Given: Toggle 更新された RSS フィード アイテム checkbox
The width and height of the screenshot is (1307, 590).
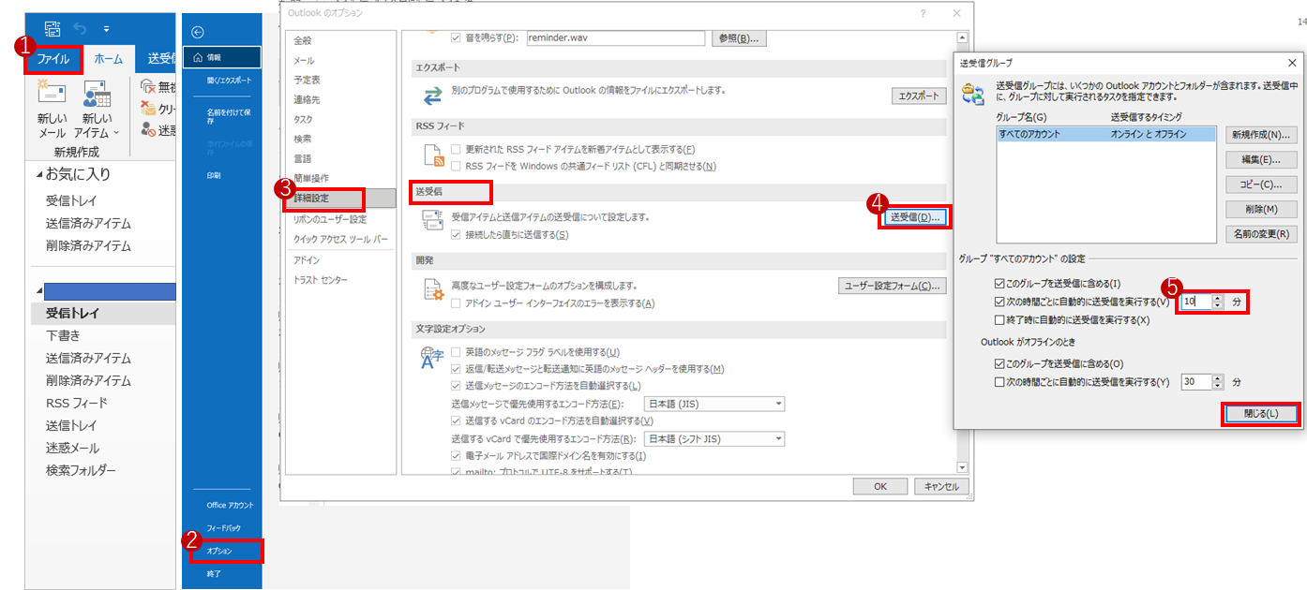Looking at the screenshot, I should coord(457,150).
